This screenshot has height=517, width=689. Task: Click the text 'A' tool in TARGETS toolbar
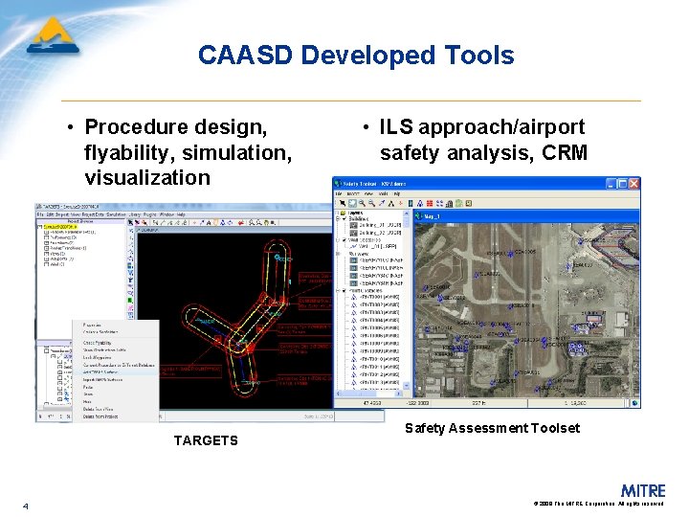209,223
